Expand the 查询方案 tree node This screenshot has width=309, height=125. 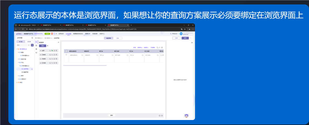[x=18, y=59]
